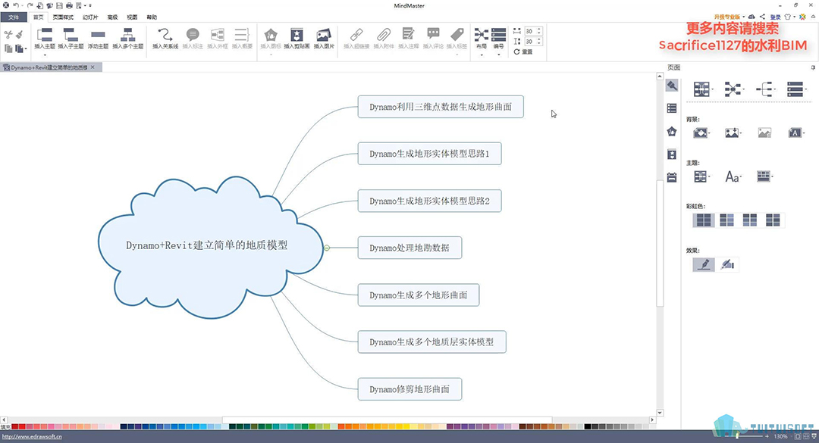Collapse branches using the central topic's minus toggle
Viewport: 819px width, 443px height.
[327, 248]
